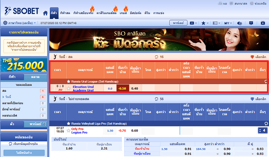Image resolution: width=269 pixels, height=157 pixels.
Task: Open the คาสิโนเกมส์สด navigation tab
Action: click(106, 13)
